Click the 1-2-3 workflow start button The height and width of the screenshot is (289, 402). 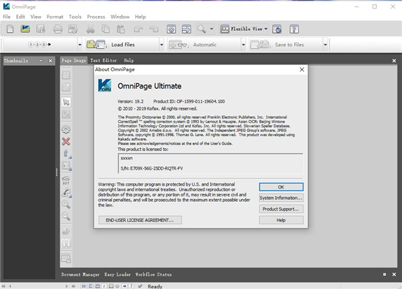pyautogui.click(x=40, y=44)
